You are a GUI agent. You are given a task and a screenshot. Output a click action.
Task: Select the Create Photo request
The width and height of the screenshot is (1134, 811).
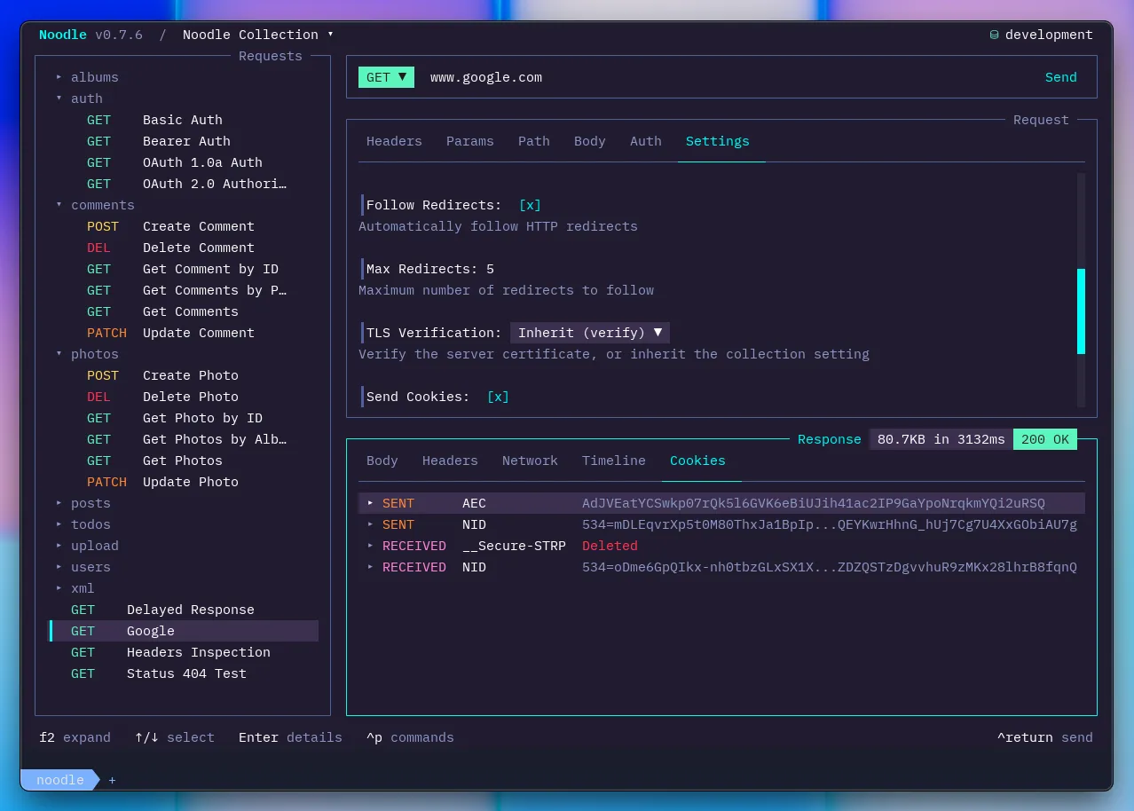pos(183,375)
